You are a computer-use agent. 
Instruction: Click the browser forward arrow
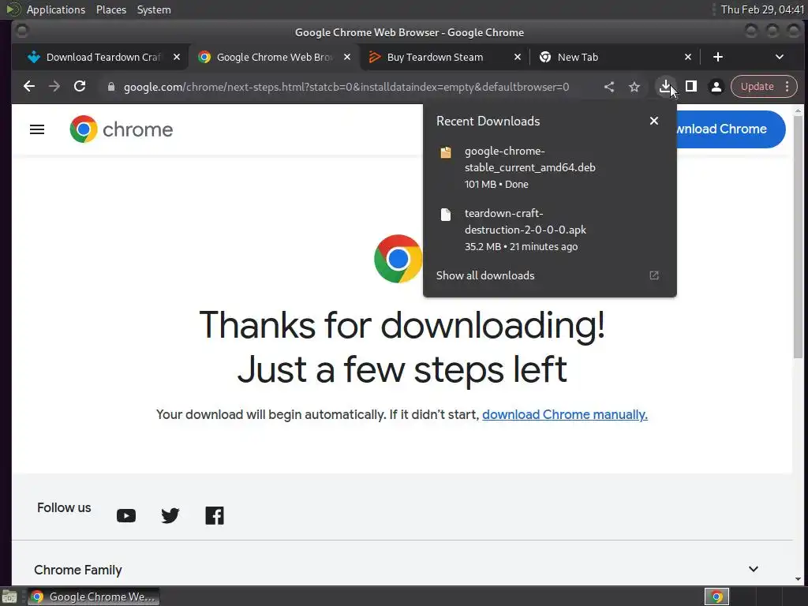tap(54, 87)
